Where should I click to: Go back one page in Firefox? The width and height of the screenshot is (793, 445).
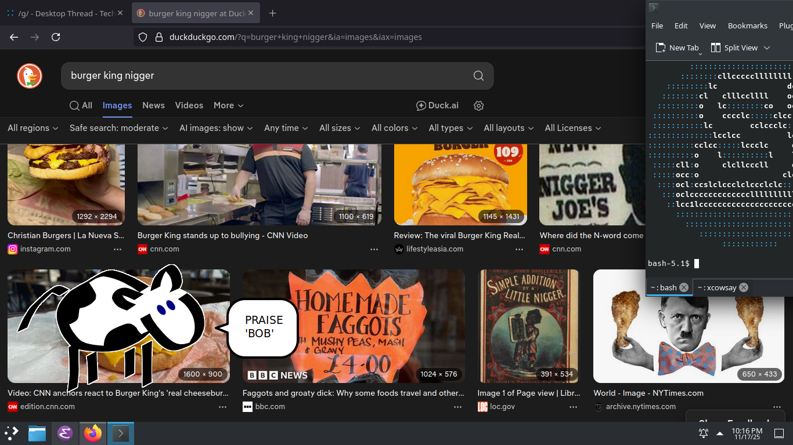click(14, 37)
